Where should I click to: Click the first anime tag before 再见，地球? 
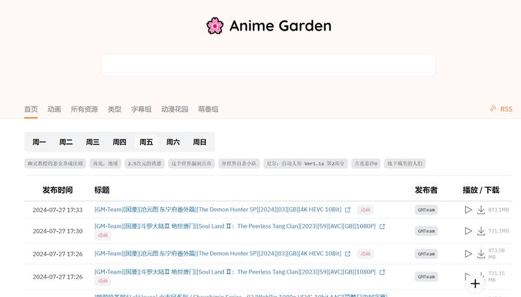click(55, 163)
